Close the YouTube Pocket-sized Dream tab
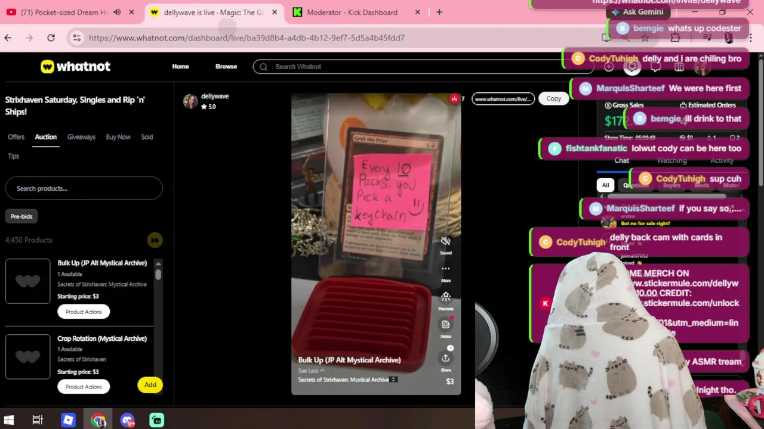Viewport: 764px width, 429px height. tap(131, 12)
